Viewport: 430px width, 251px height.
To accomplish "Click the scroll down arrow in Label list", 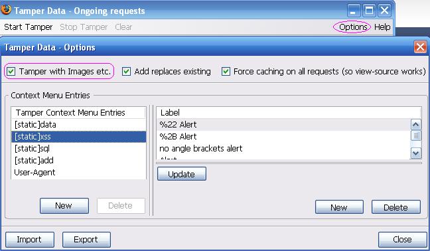I will pos(416,153).
